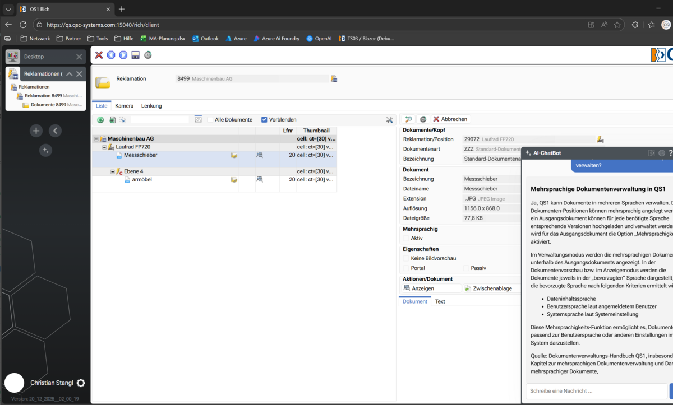
Task: Select Reklamation 8499 in the sidebar tree
Action: (x=50, y=96)
